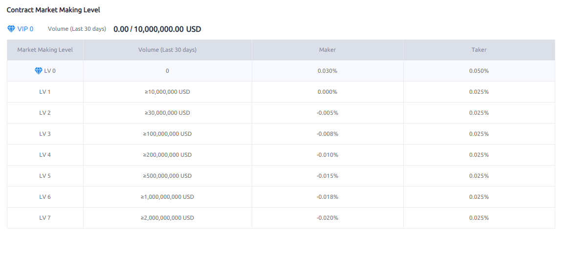The image size is (569, 253).
Task: Click the Market Making Level column header
Action: point(45,50)
